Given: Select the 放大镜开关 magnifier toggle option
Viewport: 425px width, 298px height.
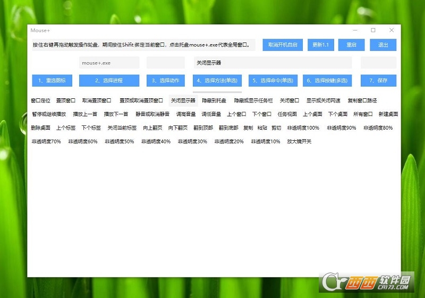Looking at the screenshot, I should pyautogui.click(x=299, y=141).
